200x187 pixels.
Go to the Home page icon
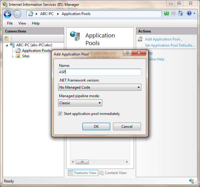point(181,13)
